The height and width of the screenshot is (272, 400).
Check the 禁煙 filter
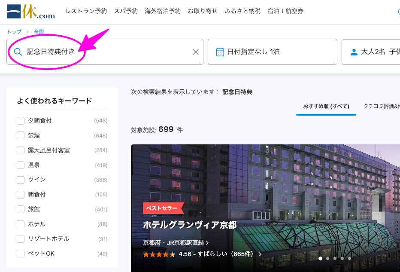tap(21, 135)
